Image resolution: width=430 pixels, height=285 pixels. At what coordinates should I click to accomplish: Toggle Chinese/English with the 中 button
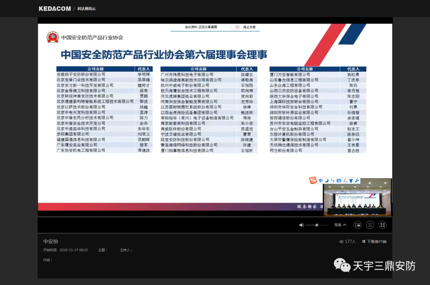point(321,181)
